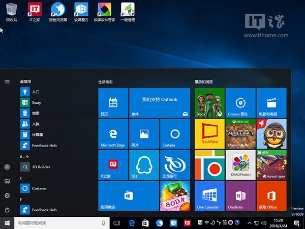Open the Recycle Bin desktop icon
Screen dimensions: 305x229
click(12, 12)
